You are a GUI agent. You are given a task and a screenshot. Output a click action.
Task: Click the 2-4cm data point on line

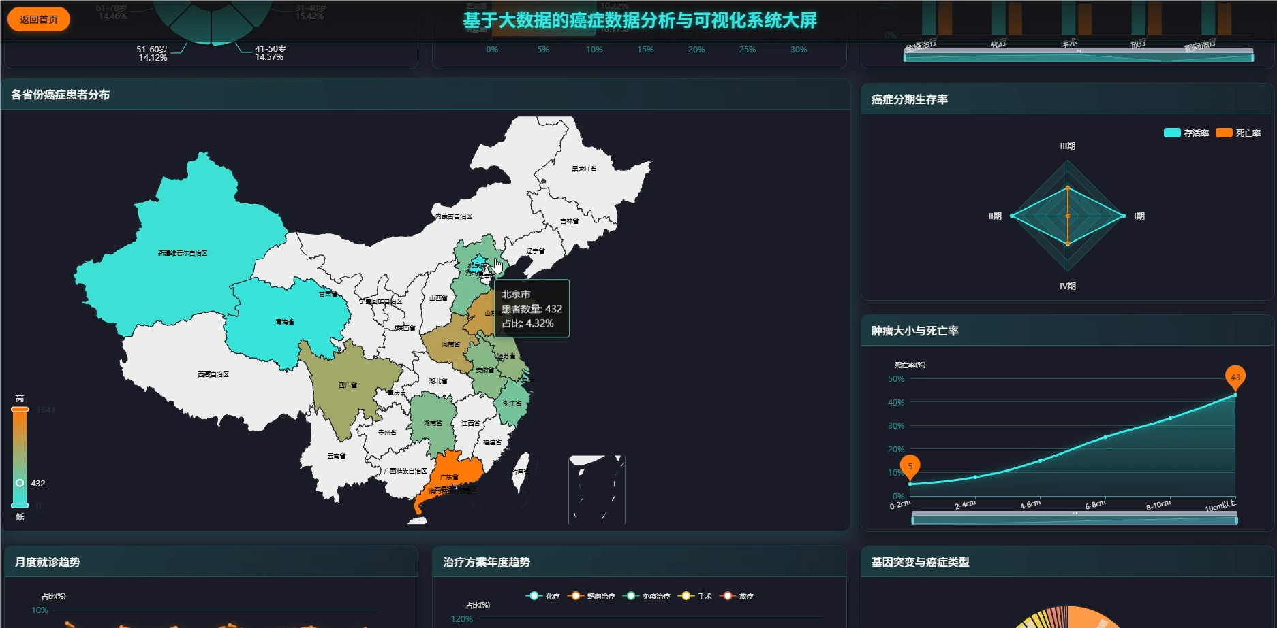pyautogui.click(x=975, y=477)
